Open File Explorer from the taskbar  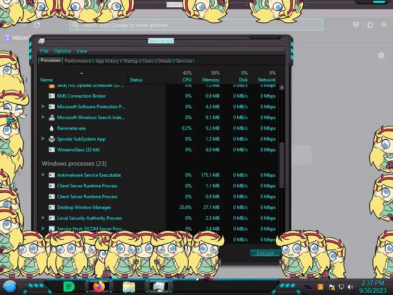[x=129, y=287]
